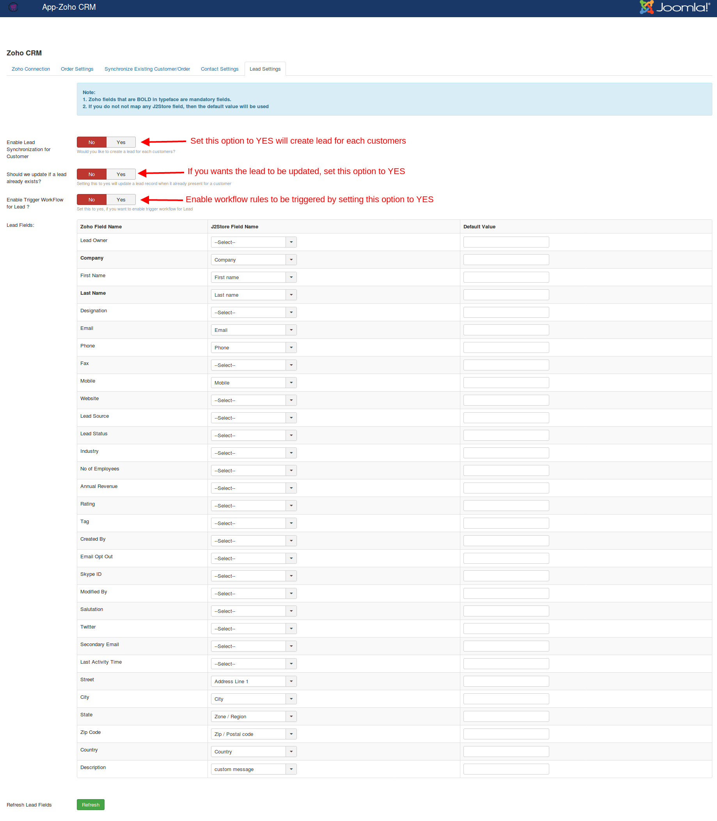Click Default Value field for Lead Owner
Viewport: 717px width, 821px height.
coord(506,242)
